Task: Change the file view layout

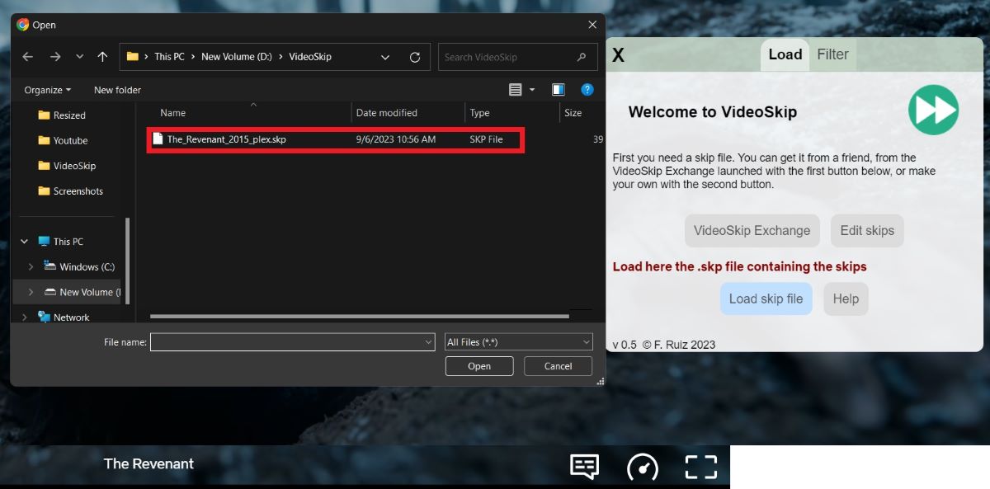Action: pyautogui.click(x=516, y=90)
